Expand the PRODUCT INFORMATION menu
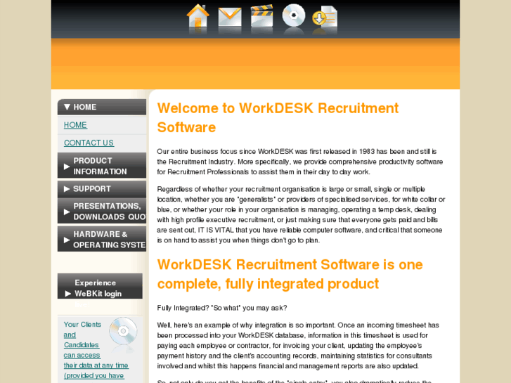 (102, 166)
